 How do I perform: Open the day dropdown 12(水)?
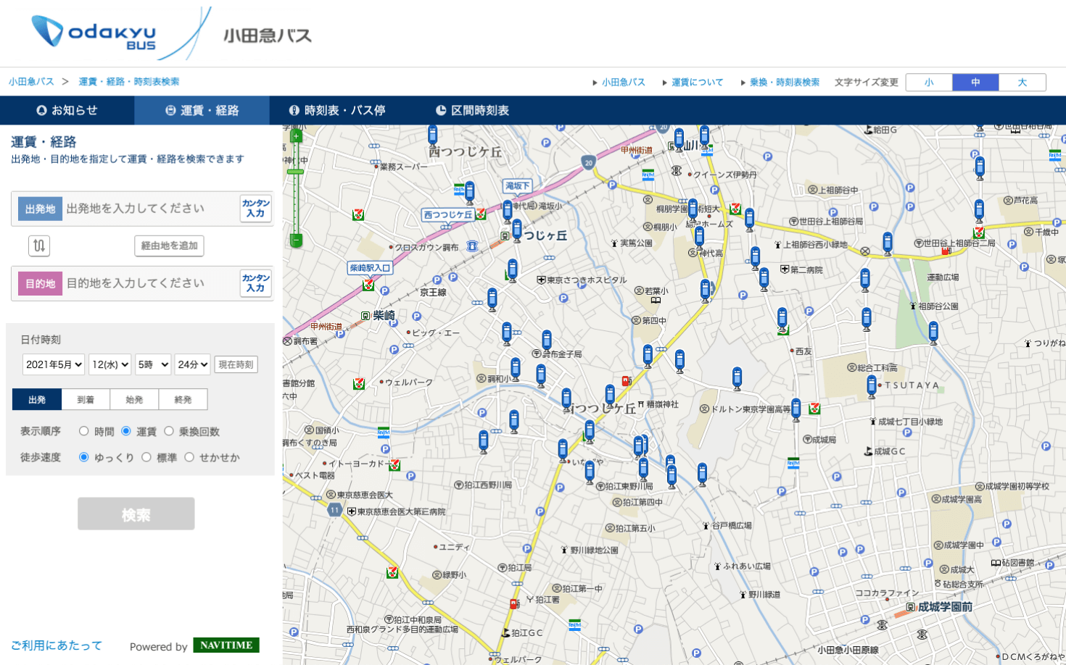(x=110, y=364)
